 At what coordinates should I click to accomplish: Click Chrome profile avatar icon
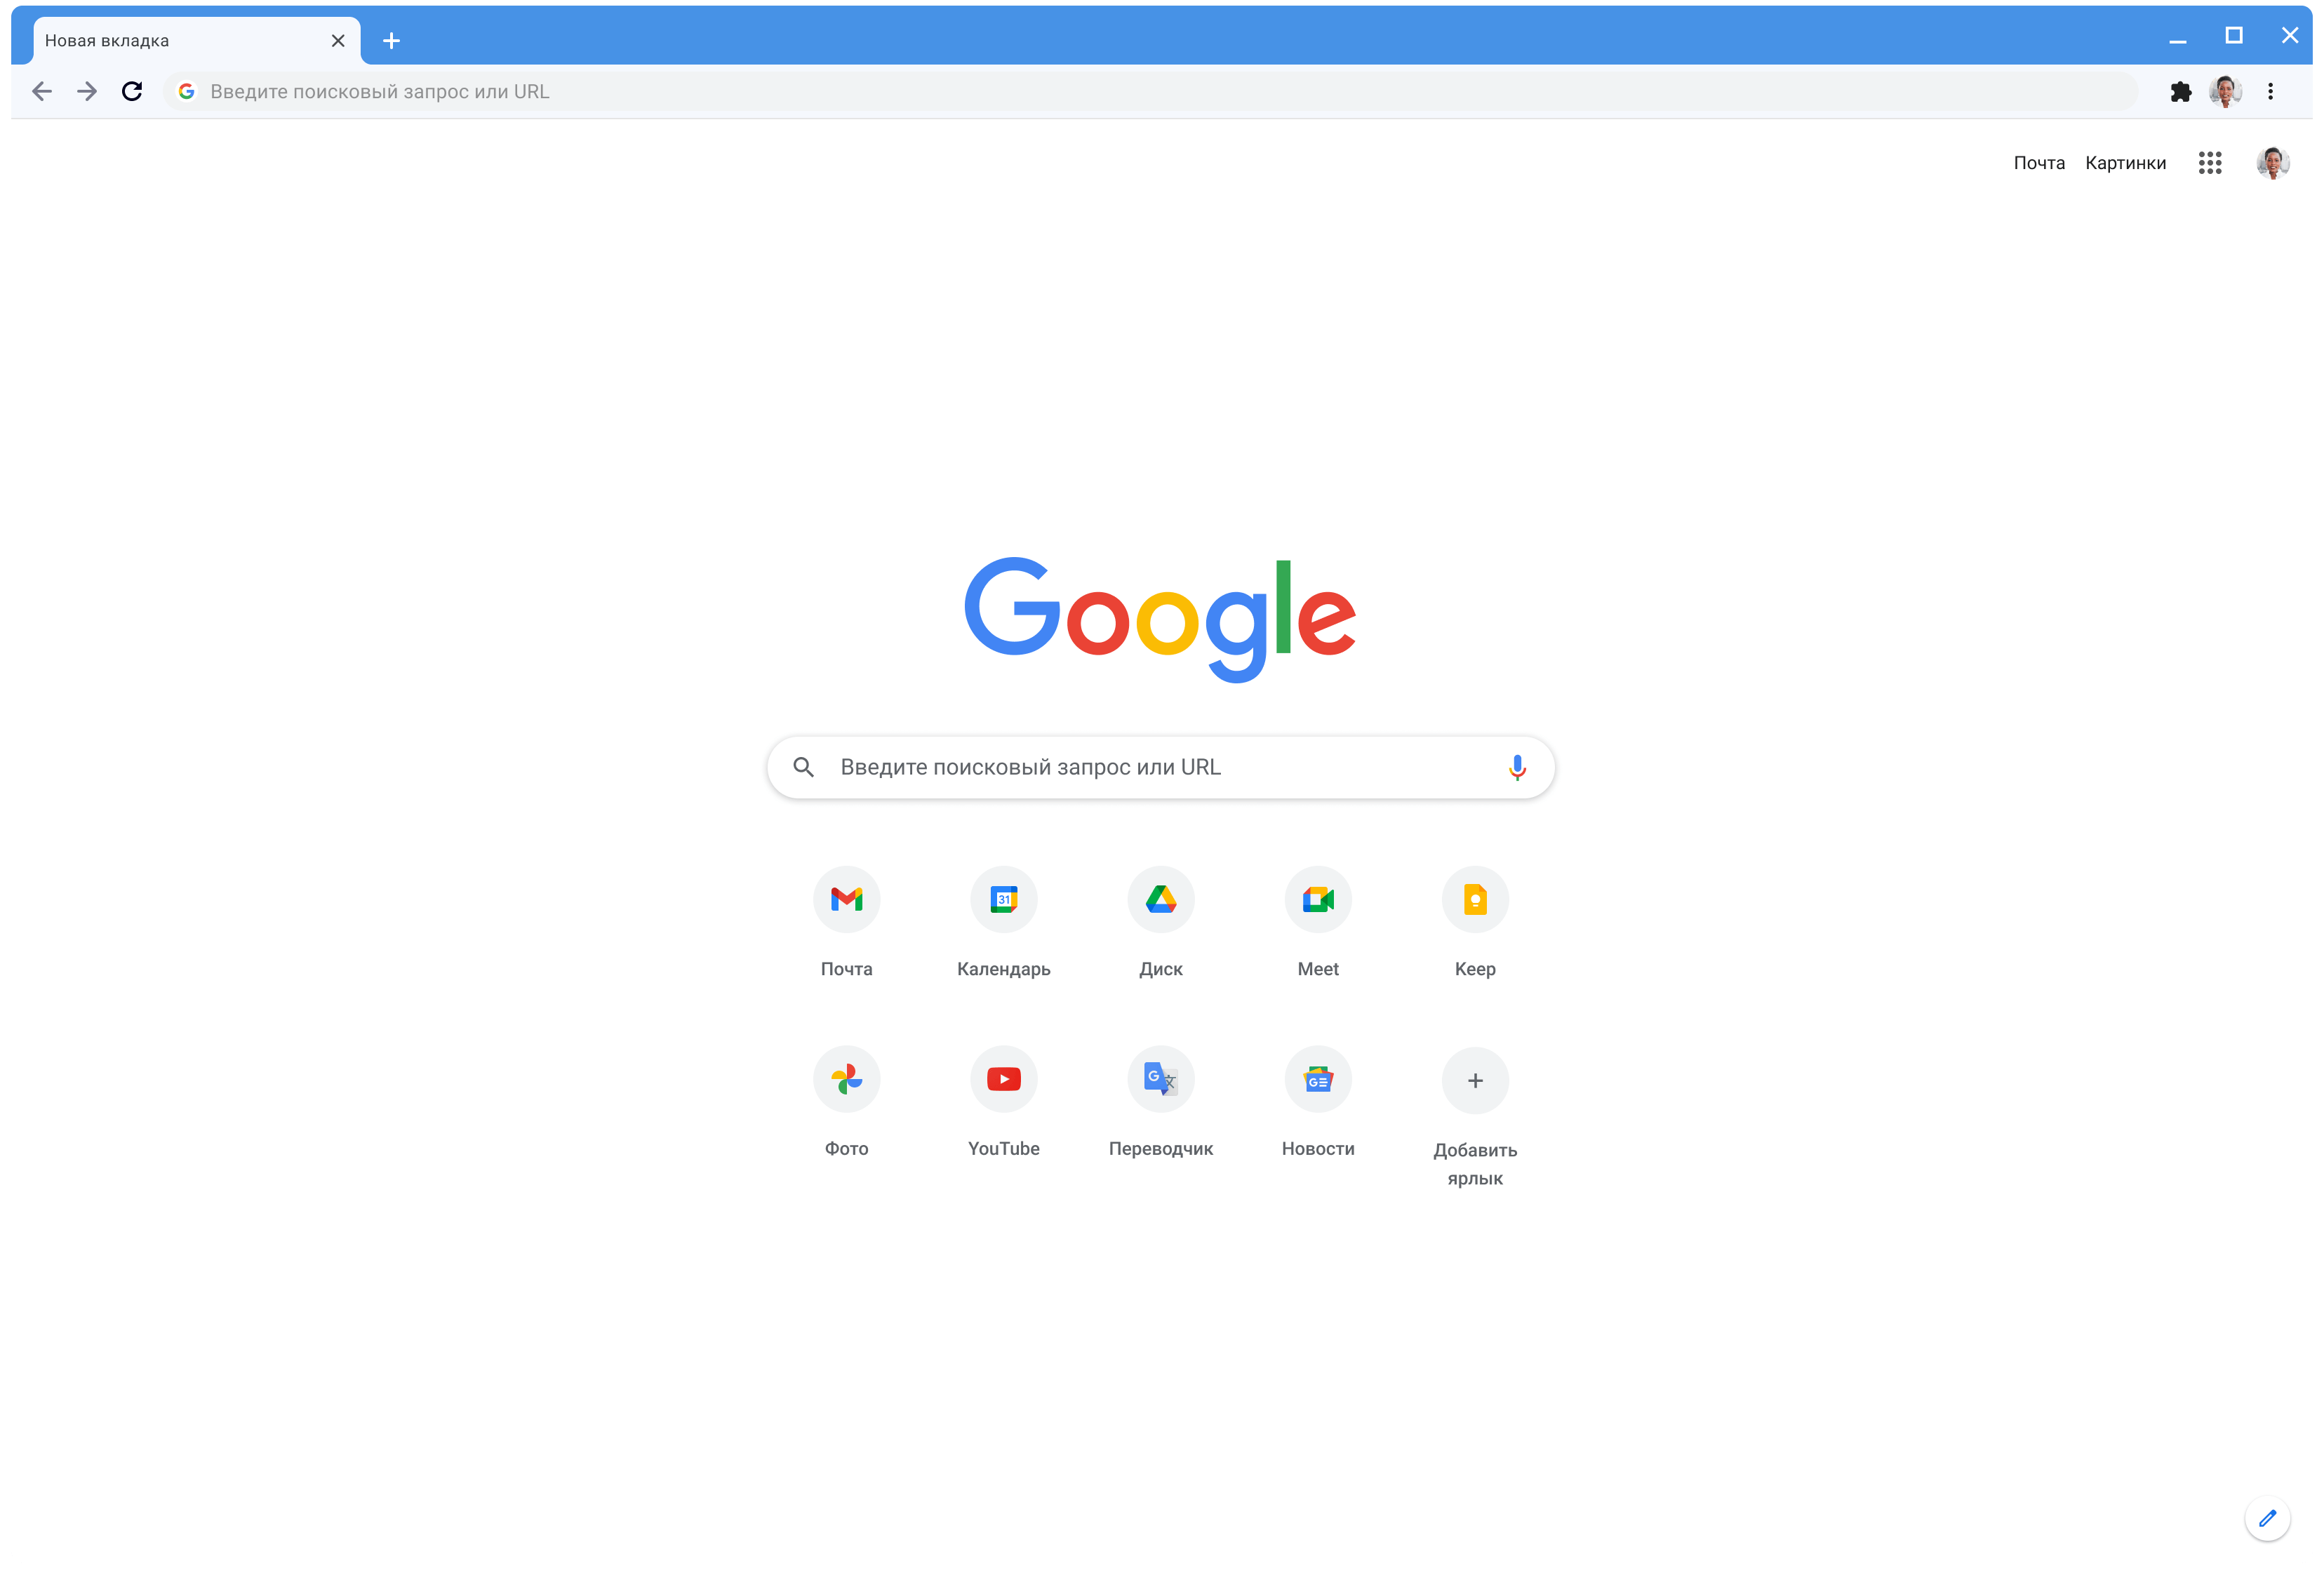point(2224,90)
